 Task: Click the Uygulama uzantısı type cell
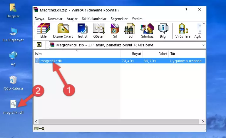click(186, 61)
